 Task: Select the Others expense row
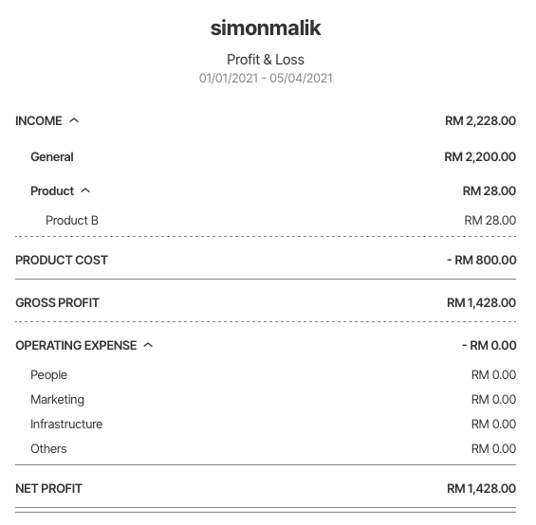pos(266,448)
